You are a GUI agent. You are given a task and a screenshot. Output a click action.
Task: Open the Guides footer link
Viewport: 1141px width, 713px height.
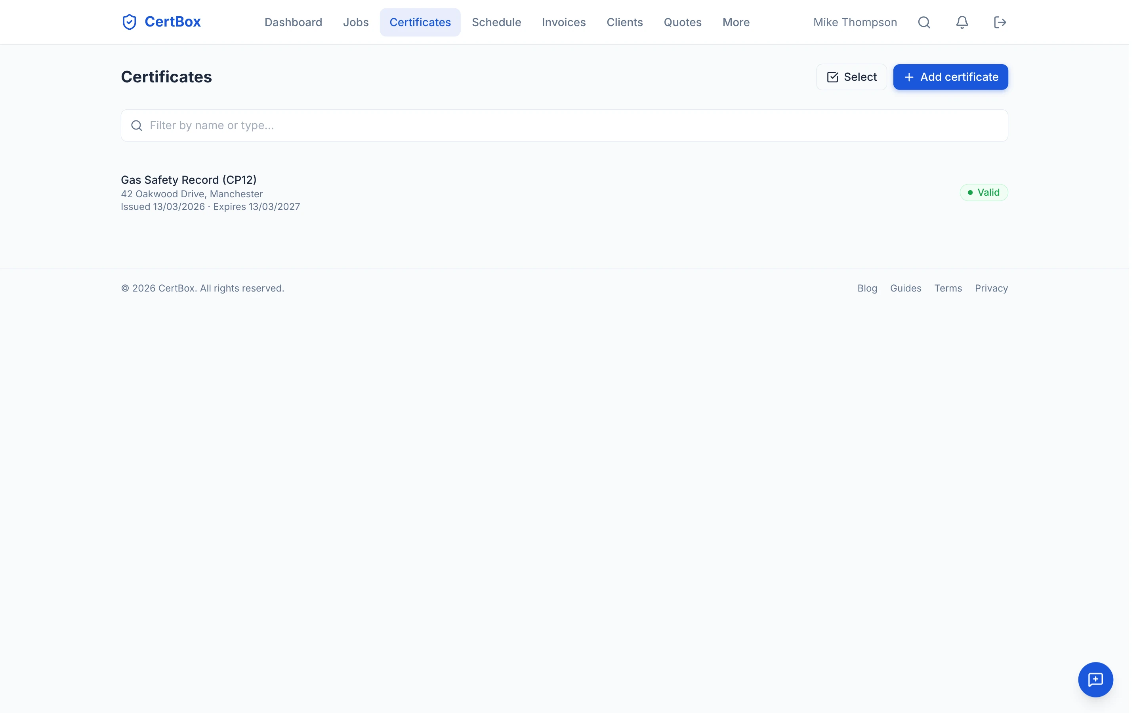pos(905,288)
